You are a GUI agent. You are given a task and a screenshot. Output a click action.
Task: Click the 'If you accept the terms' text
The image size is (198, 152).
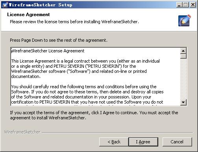pyautogui.click(x=94, y=115)
